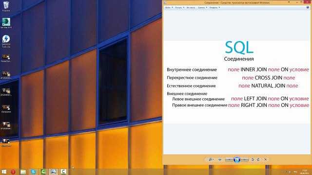Image resolution: width=312 pixels, height=175 pixels.
Task: Click the LEFT JOIN syntax line
Action: [270, 99]
